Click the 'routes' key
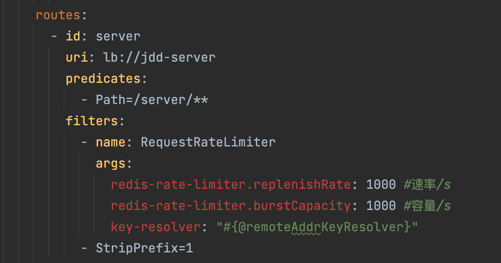 58,15
